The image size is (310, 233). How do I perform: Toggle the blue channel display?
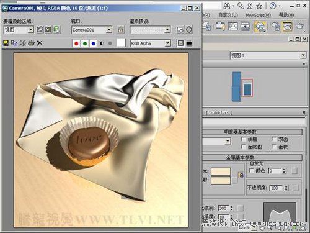[94, 43]
